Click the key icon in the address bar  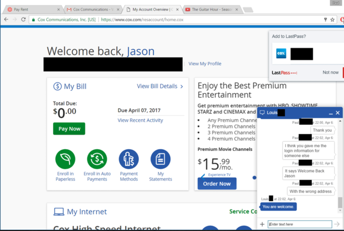tap(325, 20)
